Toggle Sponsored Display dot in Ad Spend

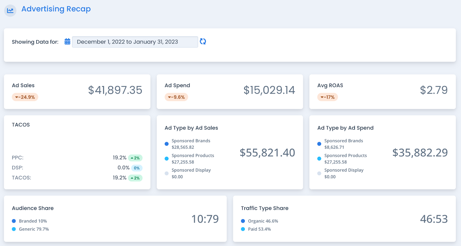click(319, 173)
